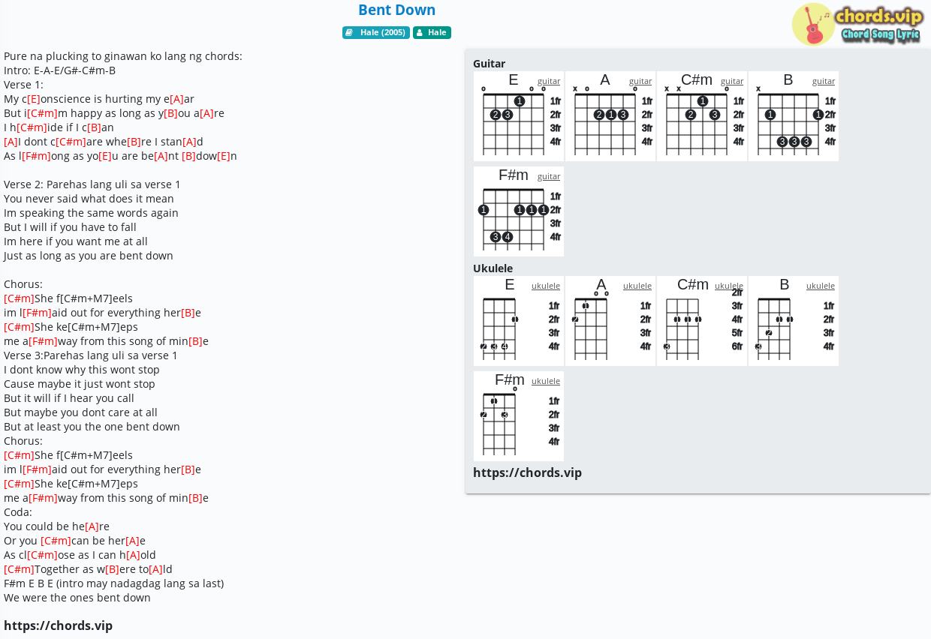Viewport: 931px width, 639px height.
Task: Click the [E] chord in 'My conscience' line
Action: pos(34,99)
